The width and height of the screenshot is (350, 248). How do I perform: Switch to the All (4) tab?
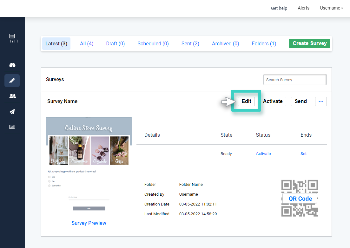[87, 43]
